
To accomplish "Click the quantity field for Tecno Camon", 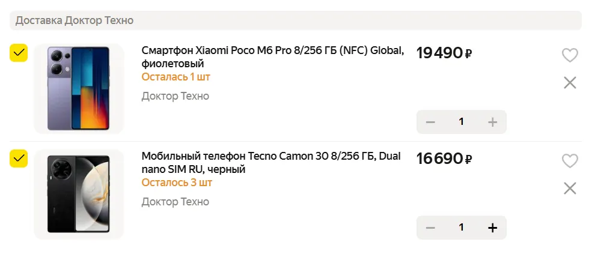I will pyautogui.click(x=462, y=228).
